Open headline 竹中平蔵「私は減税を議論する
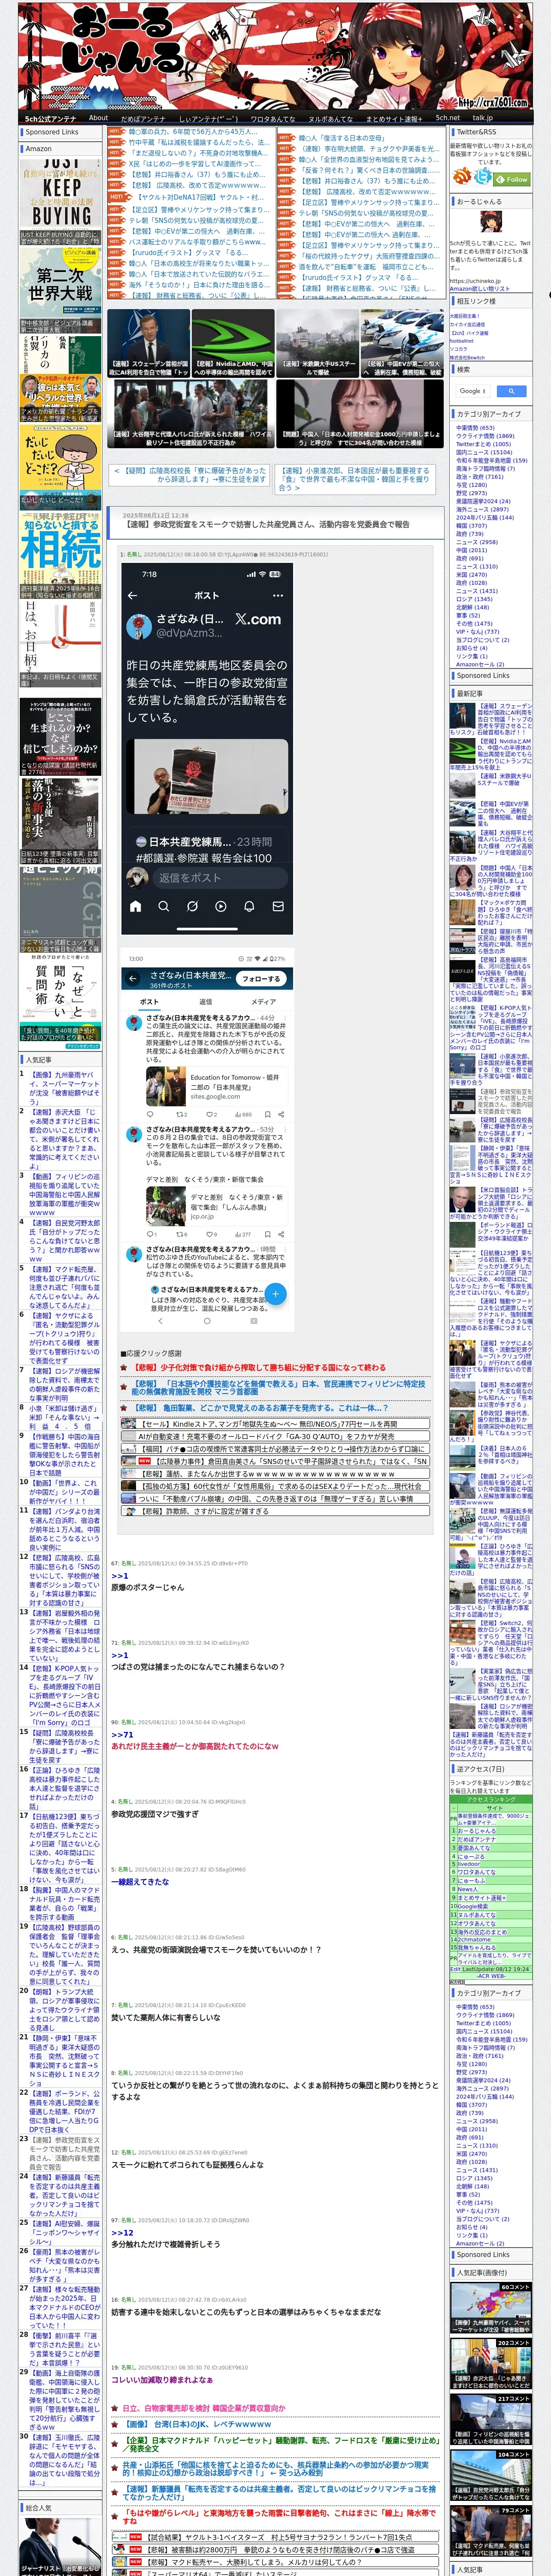This screenshot has height=2576, width=551. coord(199,143)
